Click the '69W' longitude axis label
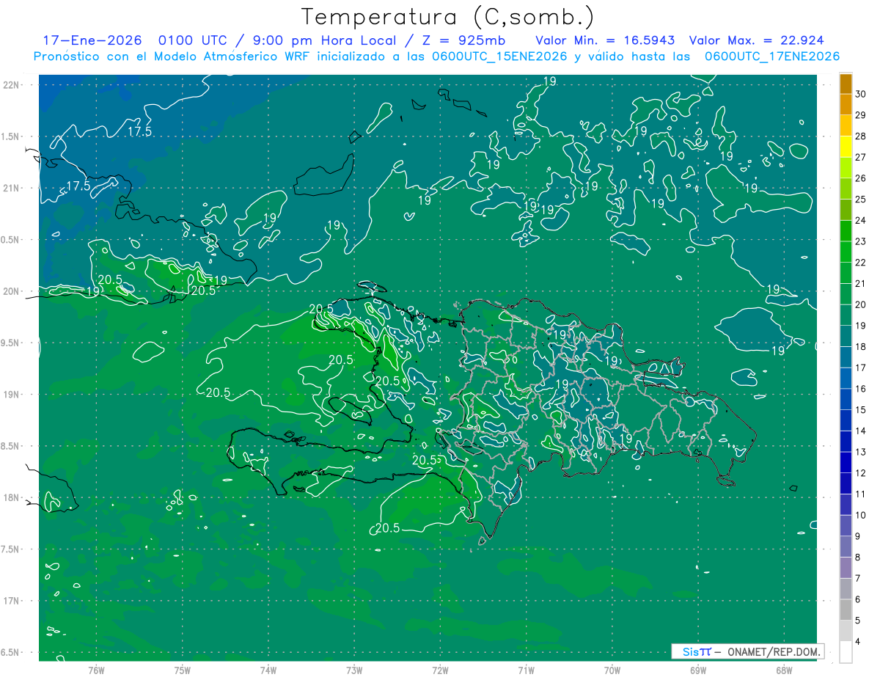 (698, 670)
